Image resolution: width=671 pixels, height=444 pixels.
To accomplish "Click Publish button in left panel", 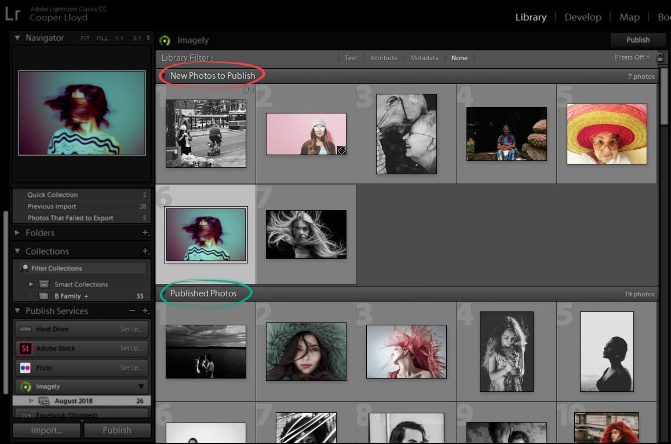I will click(117, 430).
